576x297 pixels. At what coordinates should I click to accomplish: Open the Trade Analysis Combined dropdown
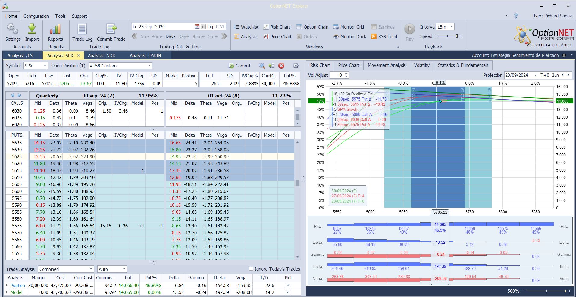coord(91,269)
